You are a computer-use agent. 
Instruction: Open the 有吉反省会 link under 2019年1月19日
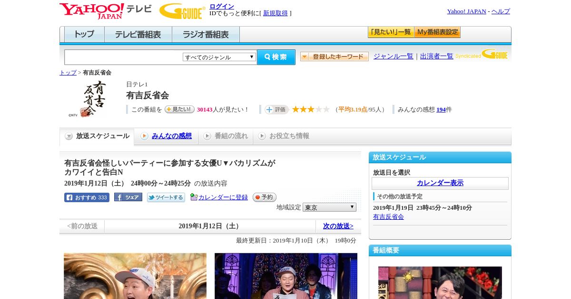coord(388,217)
